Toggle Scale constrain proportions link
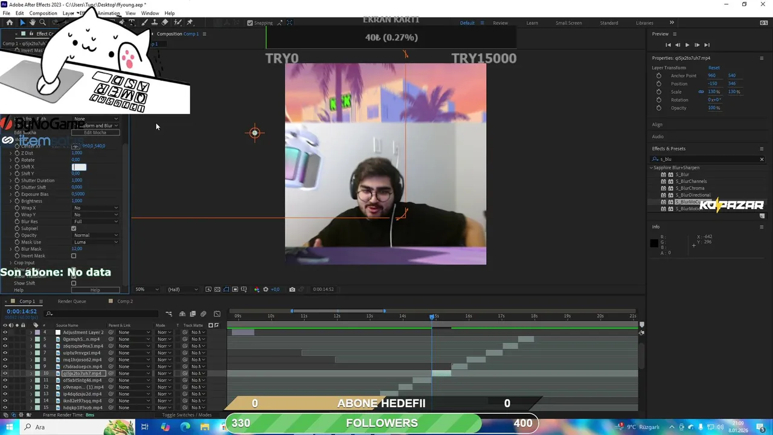773x435 pixels. point(701,92)
